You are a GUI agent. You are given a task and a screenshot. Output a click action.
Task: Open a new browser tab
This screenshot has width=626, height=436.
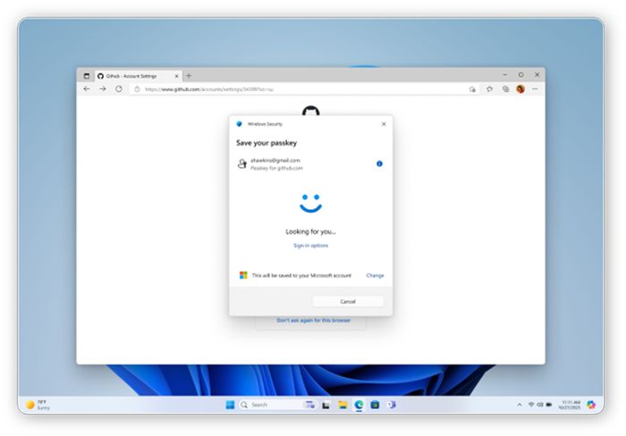(x=189, y=75)
